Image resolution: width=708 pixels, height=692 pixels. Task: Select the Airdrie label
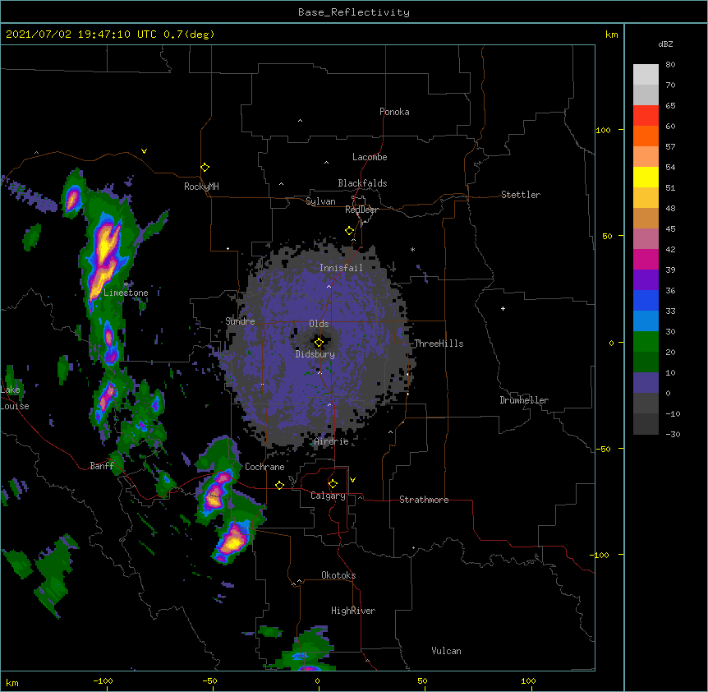[331, 441]
